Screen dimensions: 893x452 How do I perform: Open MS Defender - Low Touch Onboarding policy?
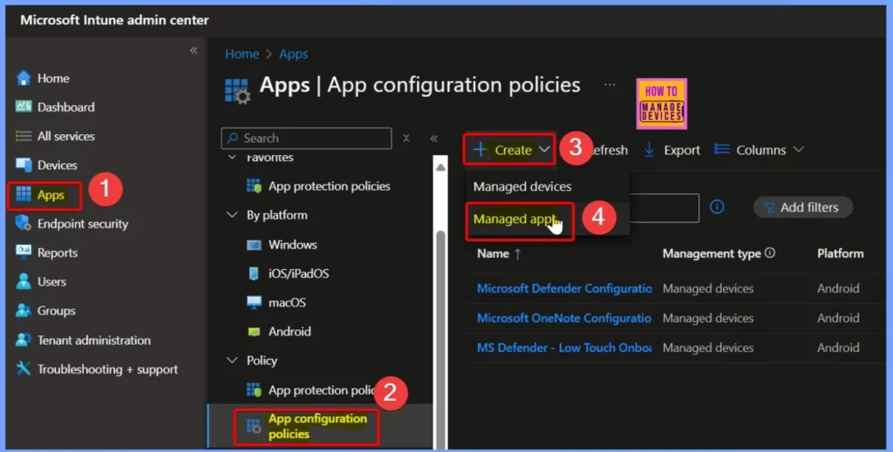pyautogui.click(x=564, y=347)
